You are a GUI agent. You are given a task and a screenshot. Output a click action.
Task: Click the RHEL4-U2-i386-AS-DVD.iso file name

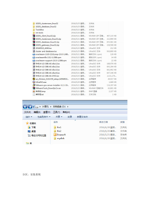point(47,76)
